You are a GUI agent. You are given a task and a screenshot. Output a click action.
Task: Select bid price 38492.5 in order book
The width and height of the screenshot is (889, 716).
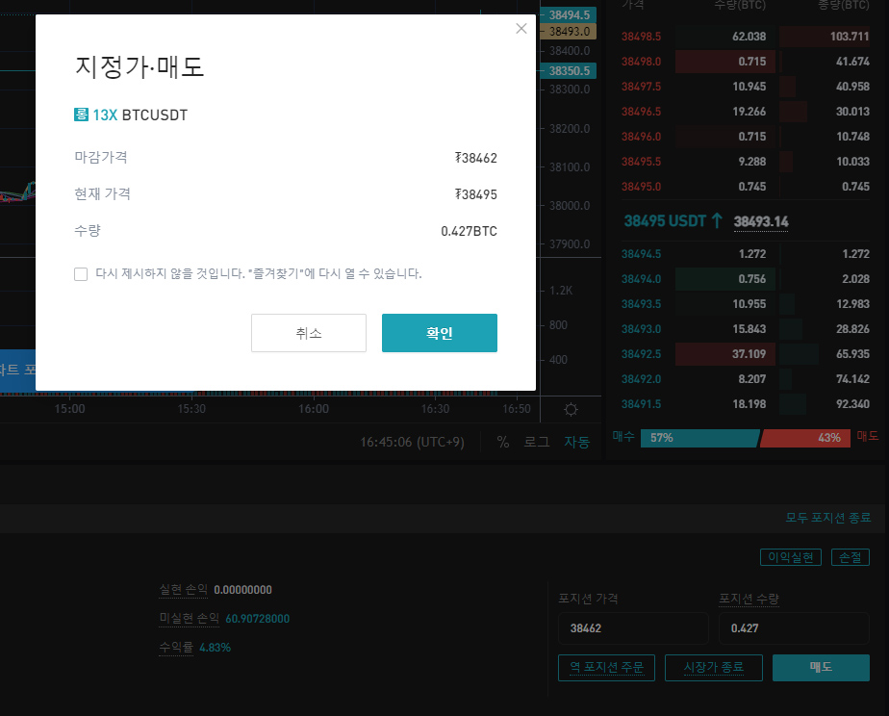tap(641, 354)
